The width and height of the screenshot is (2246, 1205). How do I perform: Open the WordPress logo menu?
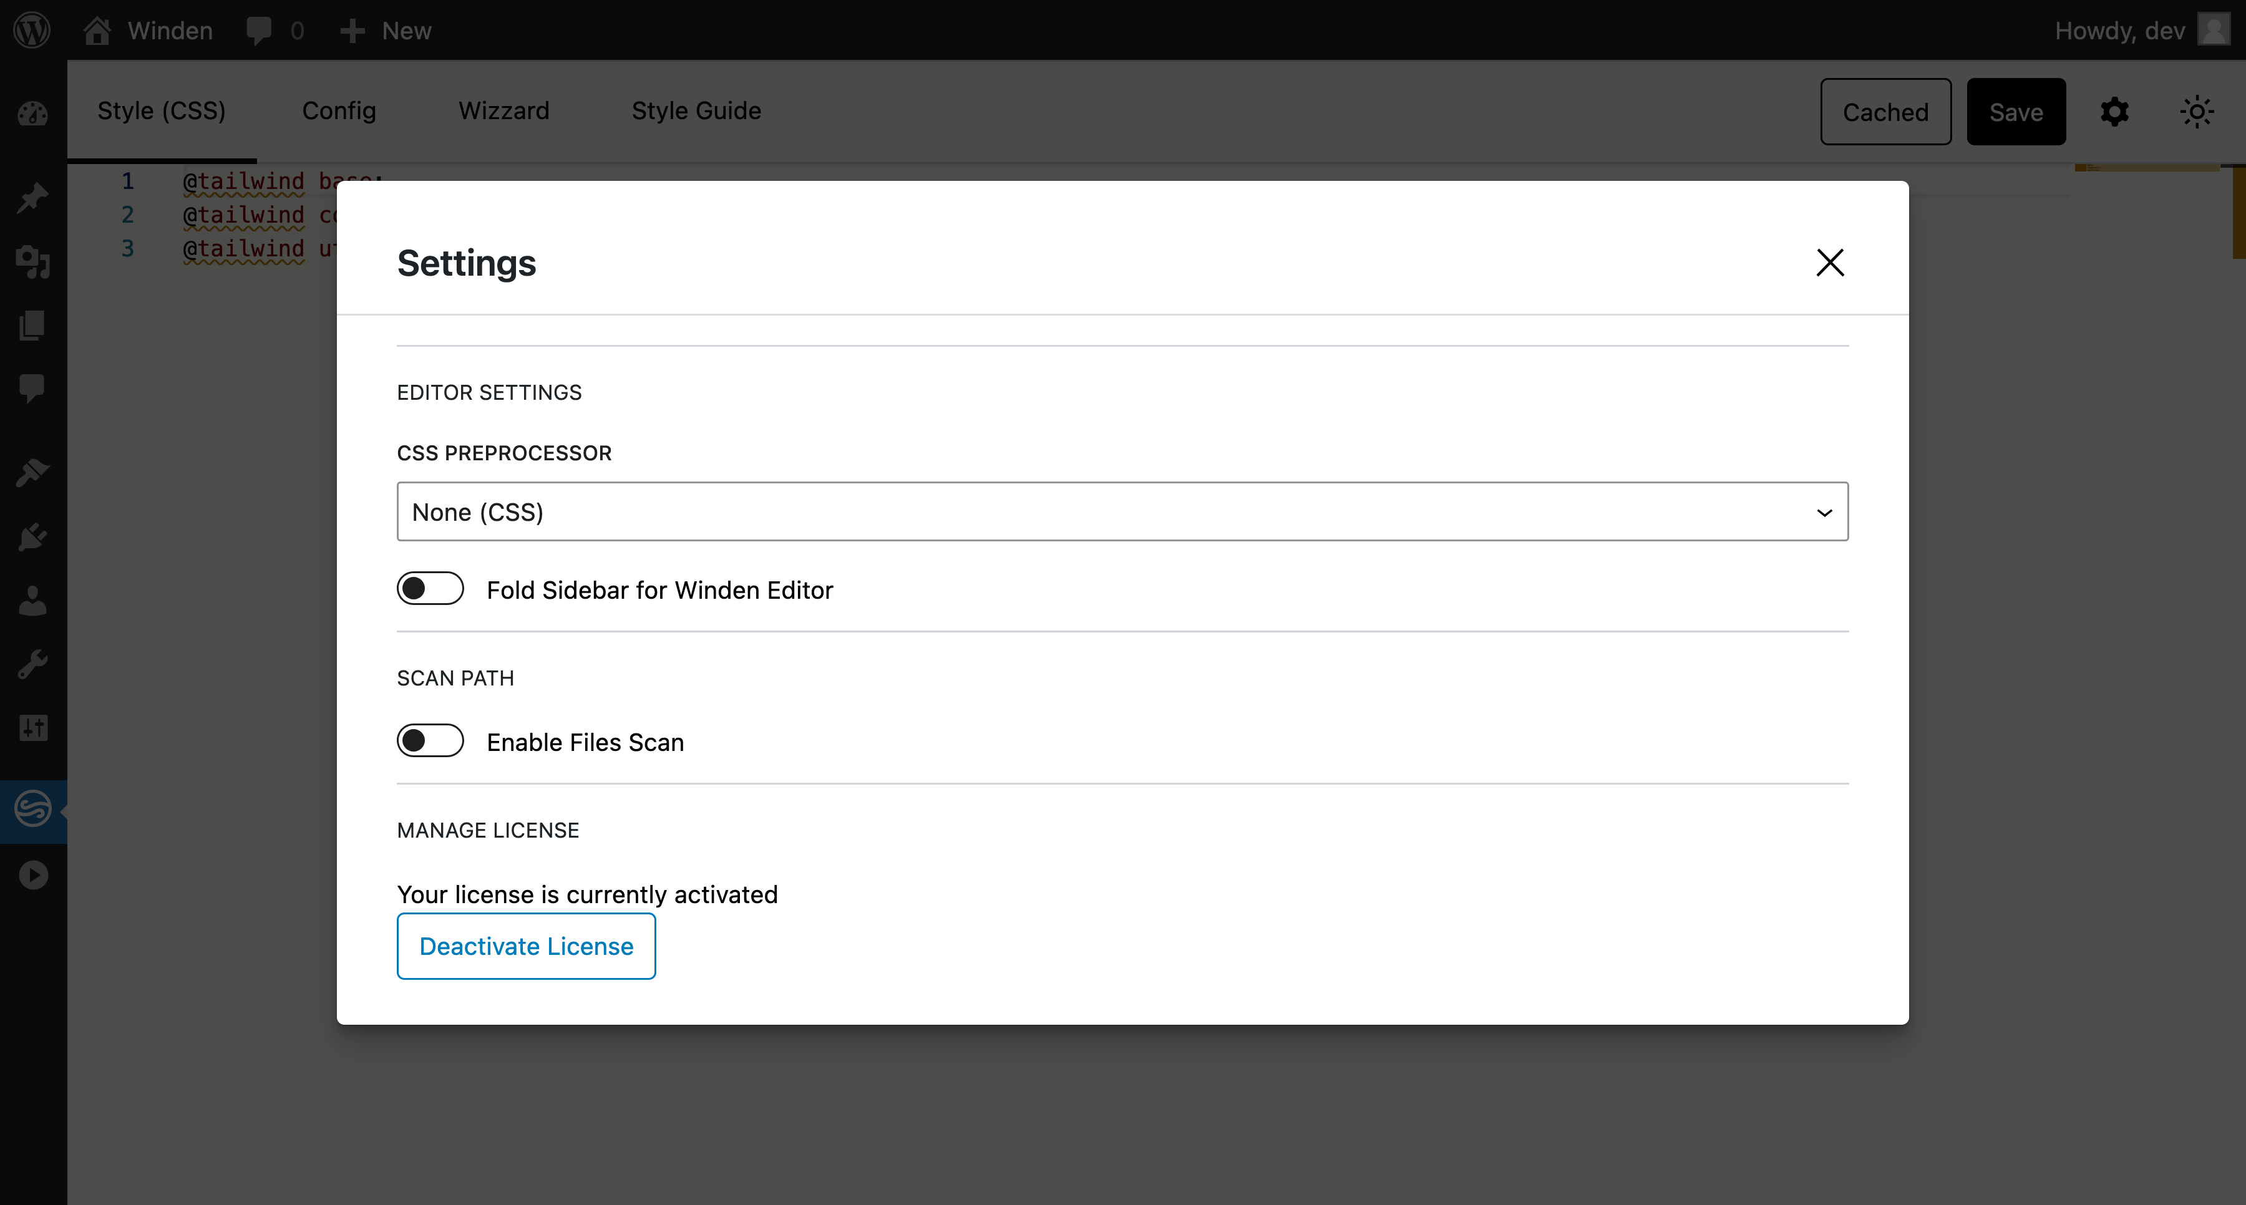point(32,31)
